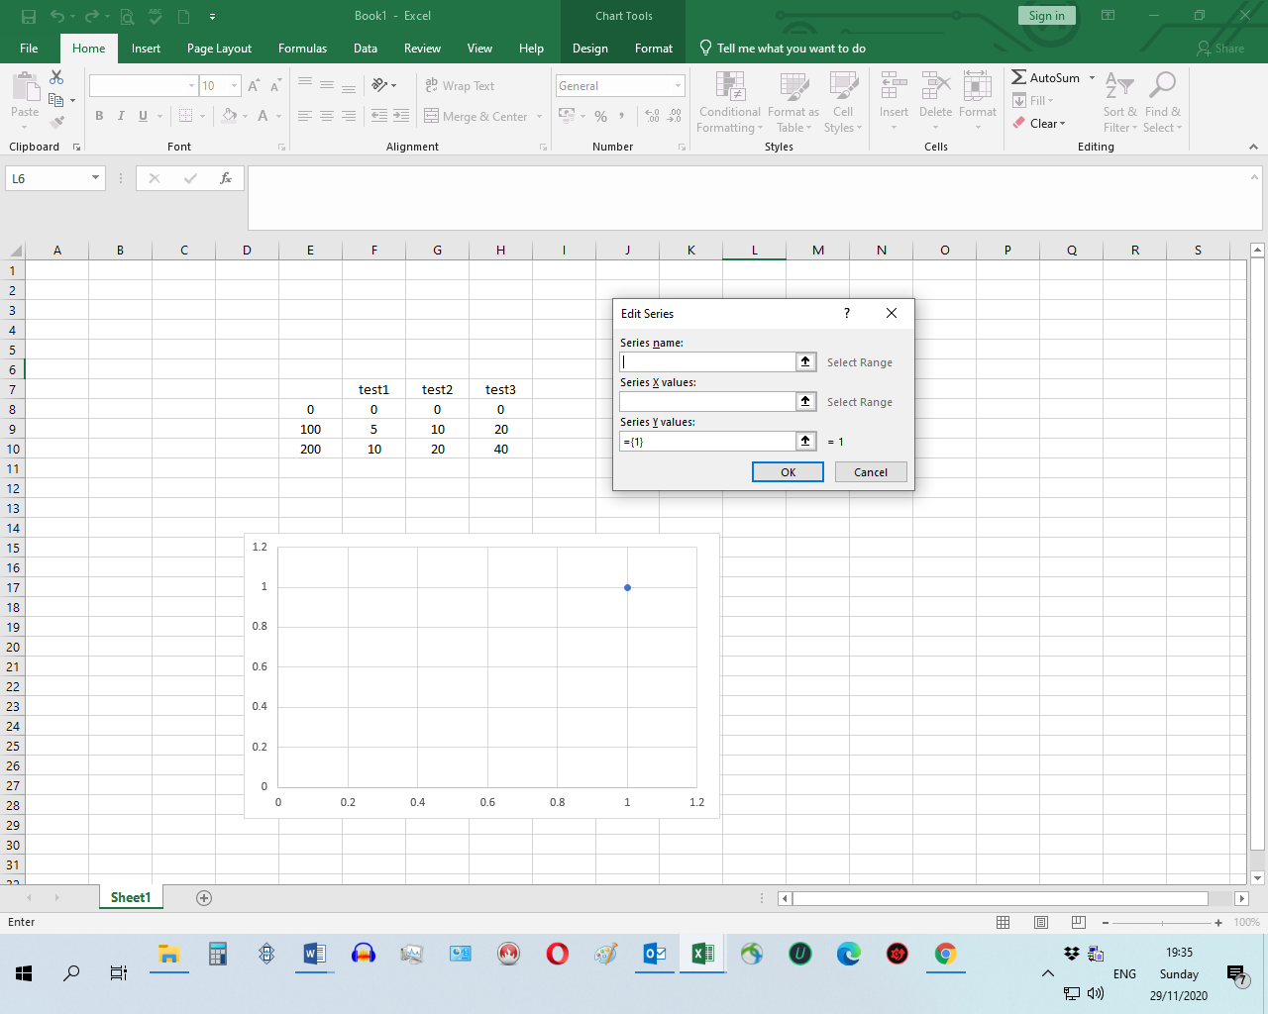Click the Increase Indent icon
This screenshot has height=1014, width=1268.
(401, 116)
